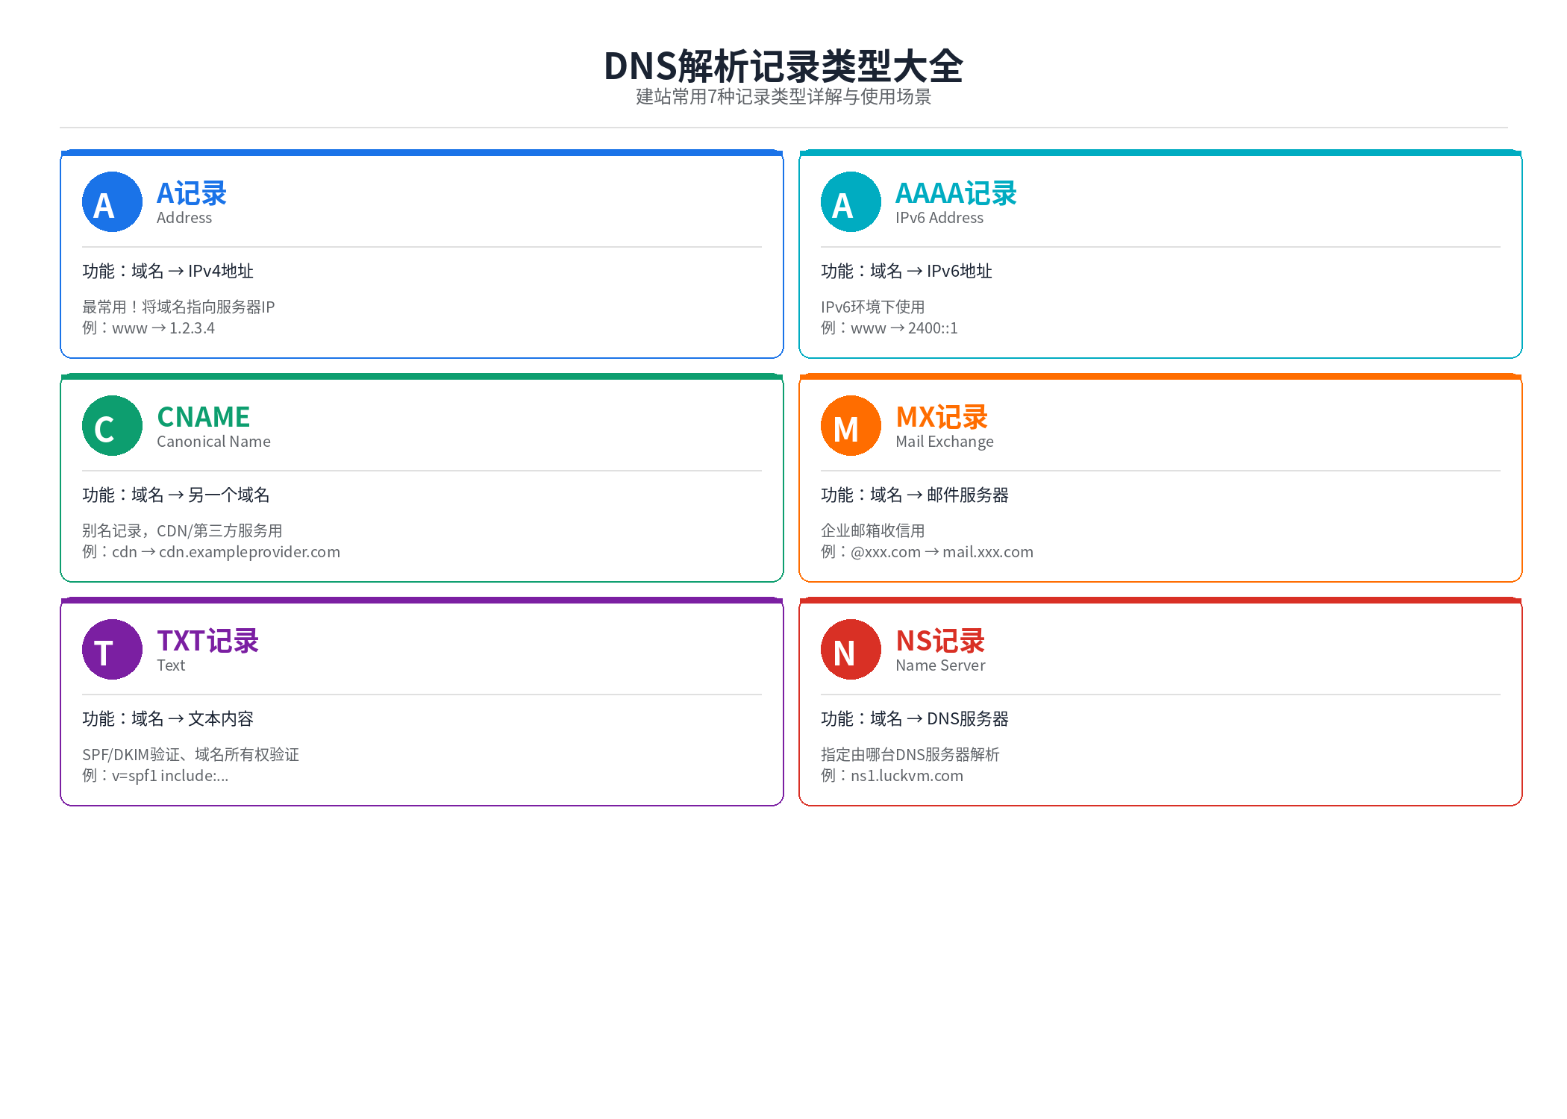Click the Mail Exchange label
1567x1119 pixels.
click(945, 442)
